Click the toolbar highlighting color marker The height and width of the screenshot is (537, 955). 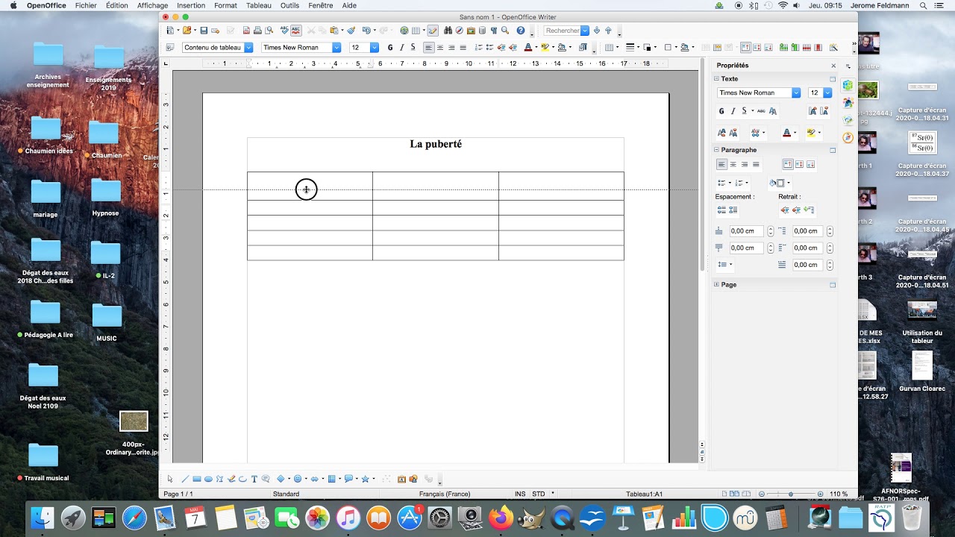[545, 48]
